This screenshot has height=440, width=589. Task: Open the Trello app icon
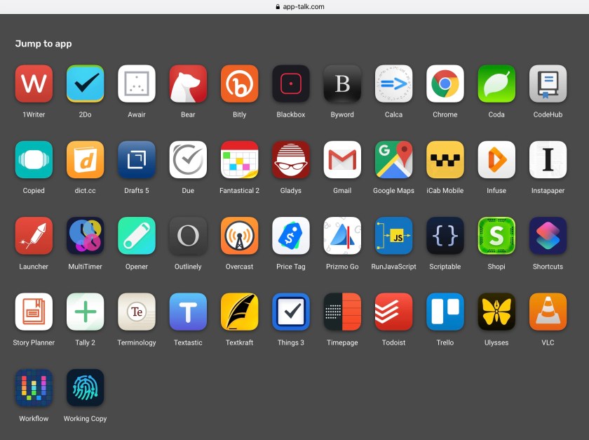pos(445,312)
